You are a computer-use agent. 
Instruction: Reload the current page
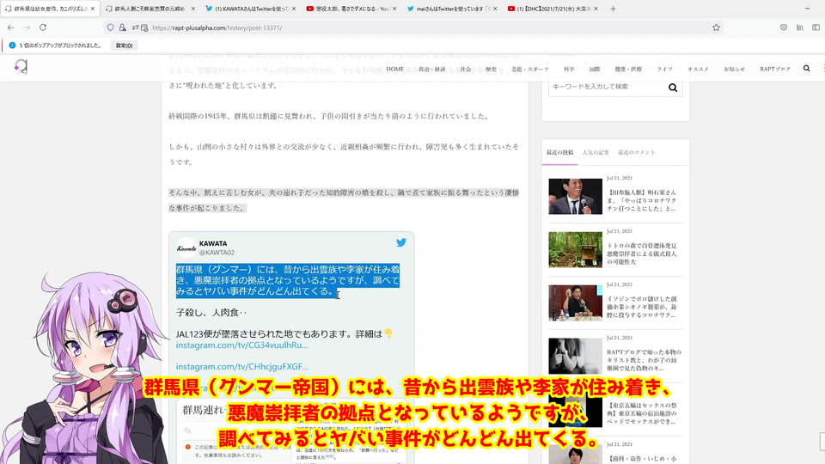[x=43, y=27]
